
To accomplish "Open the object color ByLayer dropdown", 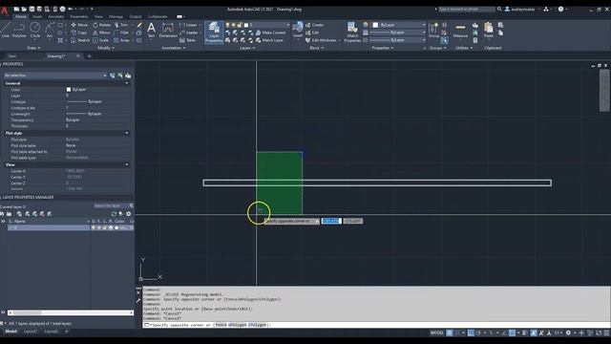I will pyautogui.click(x=399, y=25).
